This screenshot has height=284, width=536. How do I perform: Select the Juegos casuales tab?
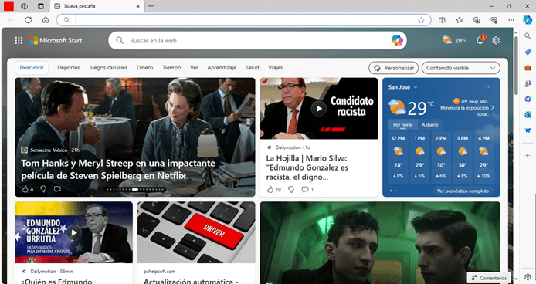108,68
